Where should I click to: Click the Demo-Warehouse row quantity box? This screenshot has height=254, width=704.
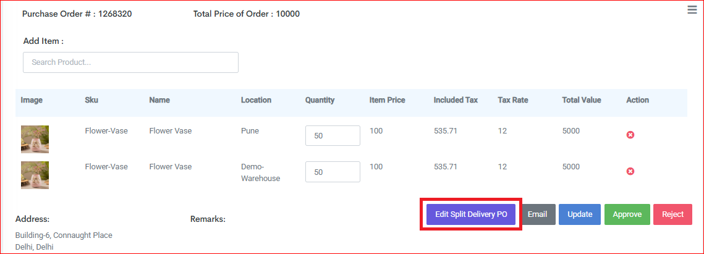pos(333,172)
